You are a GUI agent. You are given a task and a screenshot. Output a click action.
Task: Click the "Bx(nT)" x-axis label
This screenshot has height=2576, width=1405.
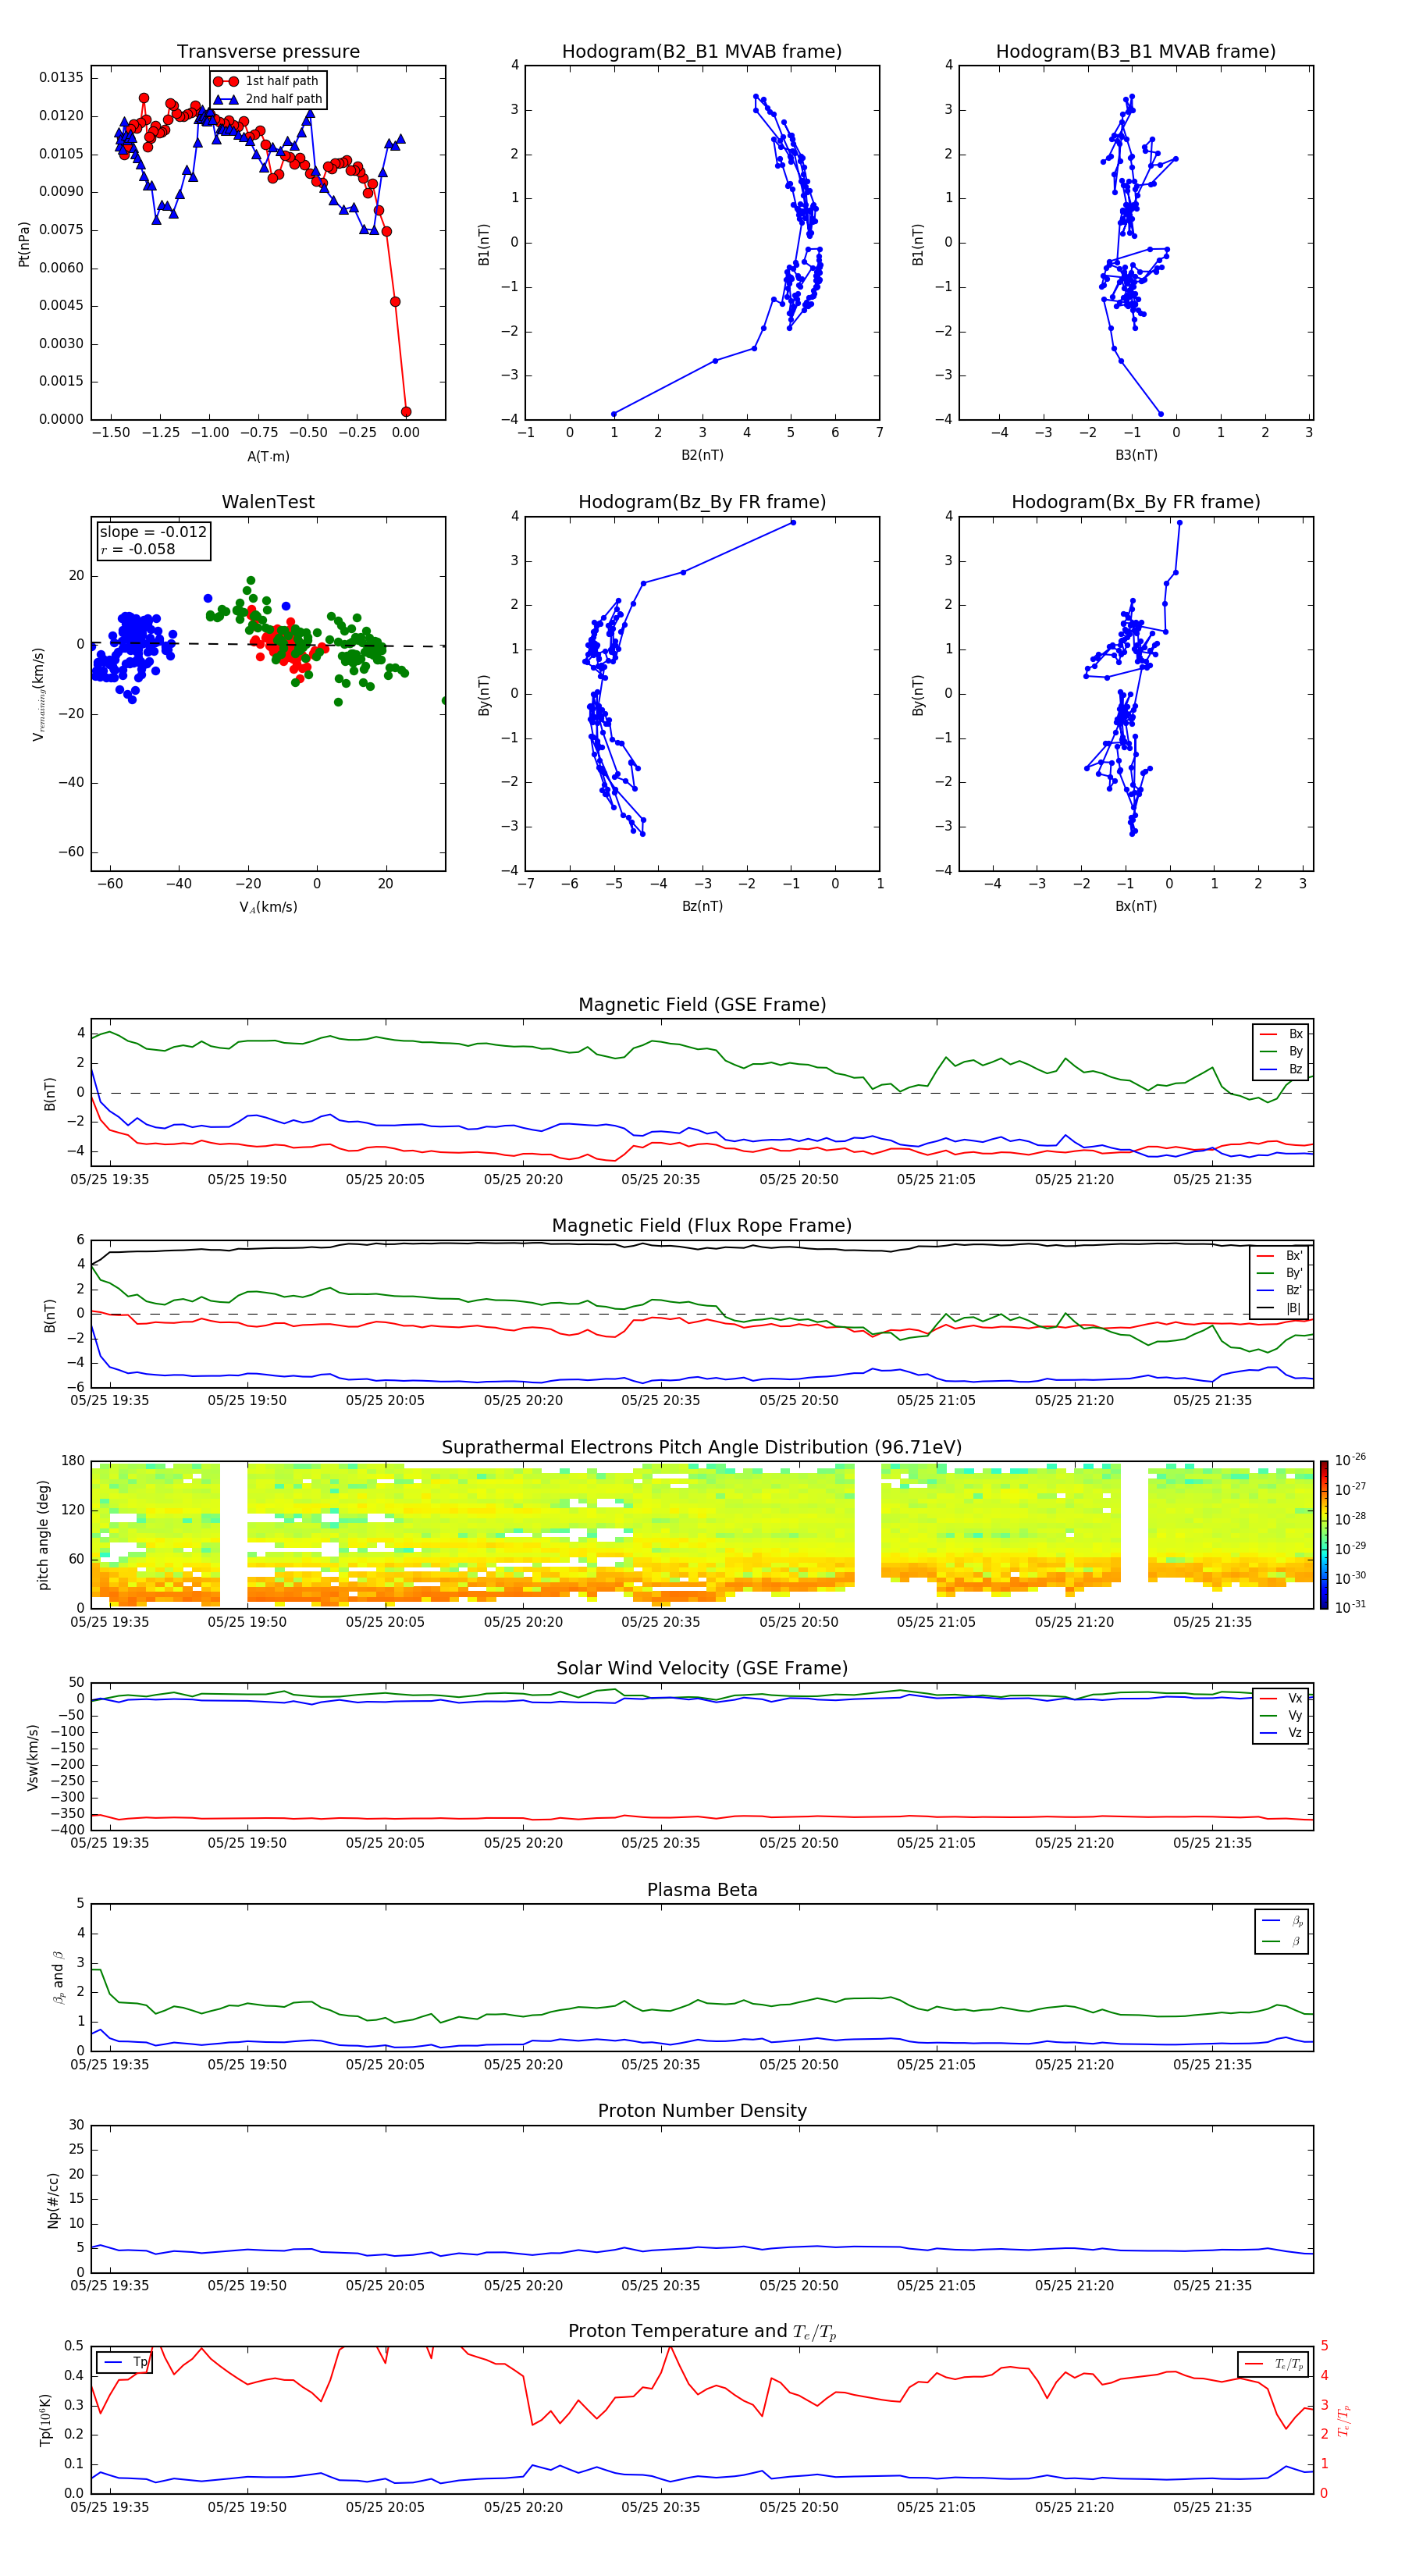click(1136, 906)
